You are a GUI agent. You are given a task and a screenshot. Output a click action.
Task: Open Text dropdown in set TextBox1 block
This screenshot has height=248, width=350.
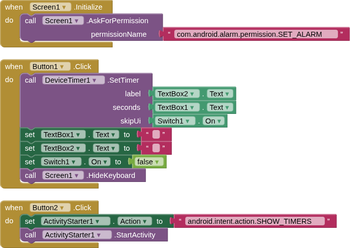106,135
